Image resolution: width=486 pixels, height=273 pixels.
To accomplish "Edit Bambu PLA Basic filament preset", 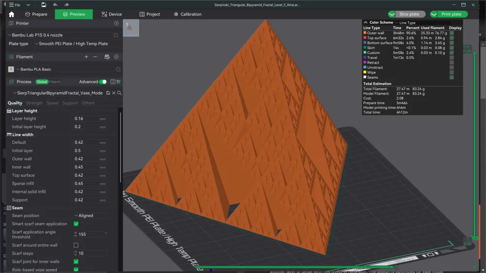I will click(x=118, y=69).
